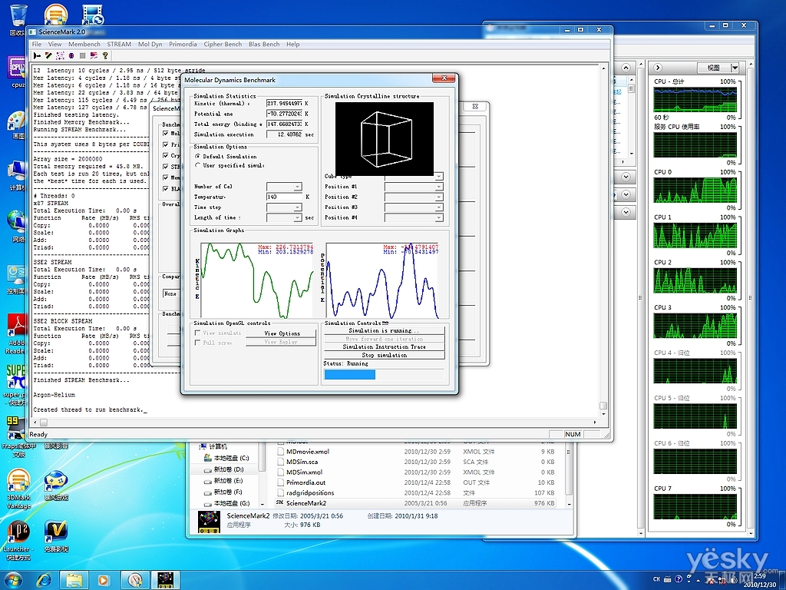The width and height of the screenshot is (786, 590).
Task: Select 本地磁盘 (C:) in Explorer tree
Action: (x=226, y=458)
